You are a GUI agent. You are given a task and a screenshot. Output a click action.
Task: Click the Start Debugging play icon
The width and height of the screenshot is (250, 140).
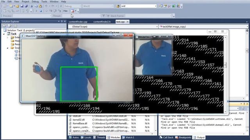61,6
